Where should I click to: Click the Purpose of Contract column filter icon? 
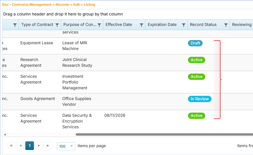99,25
